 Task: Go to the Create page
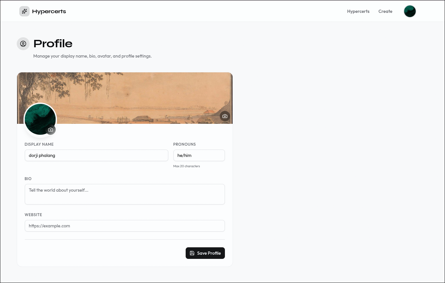tap(385, 11)
